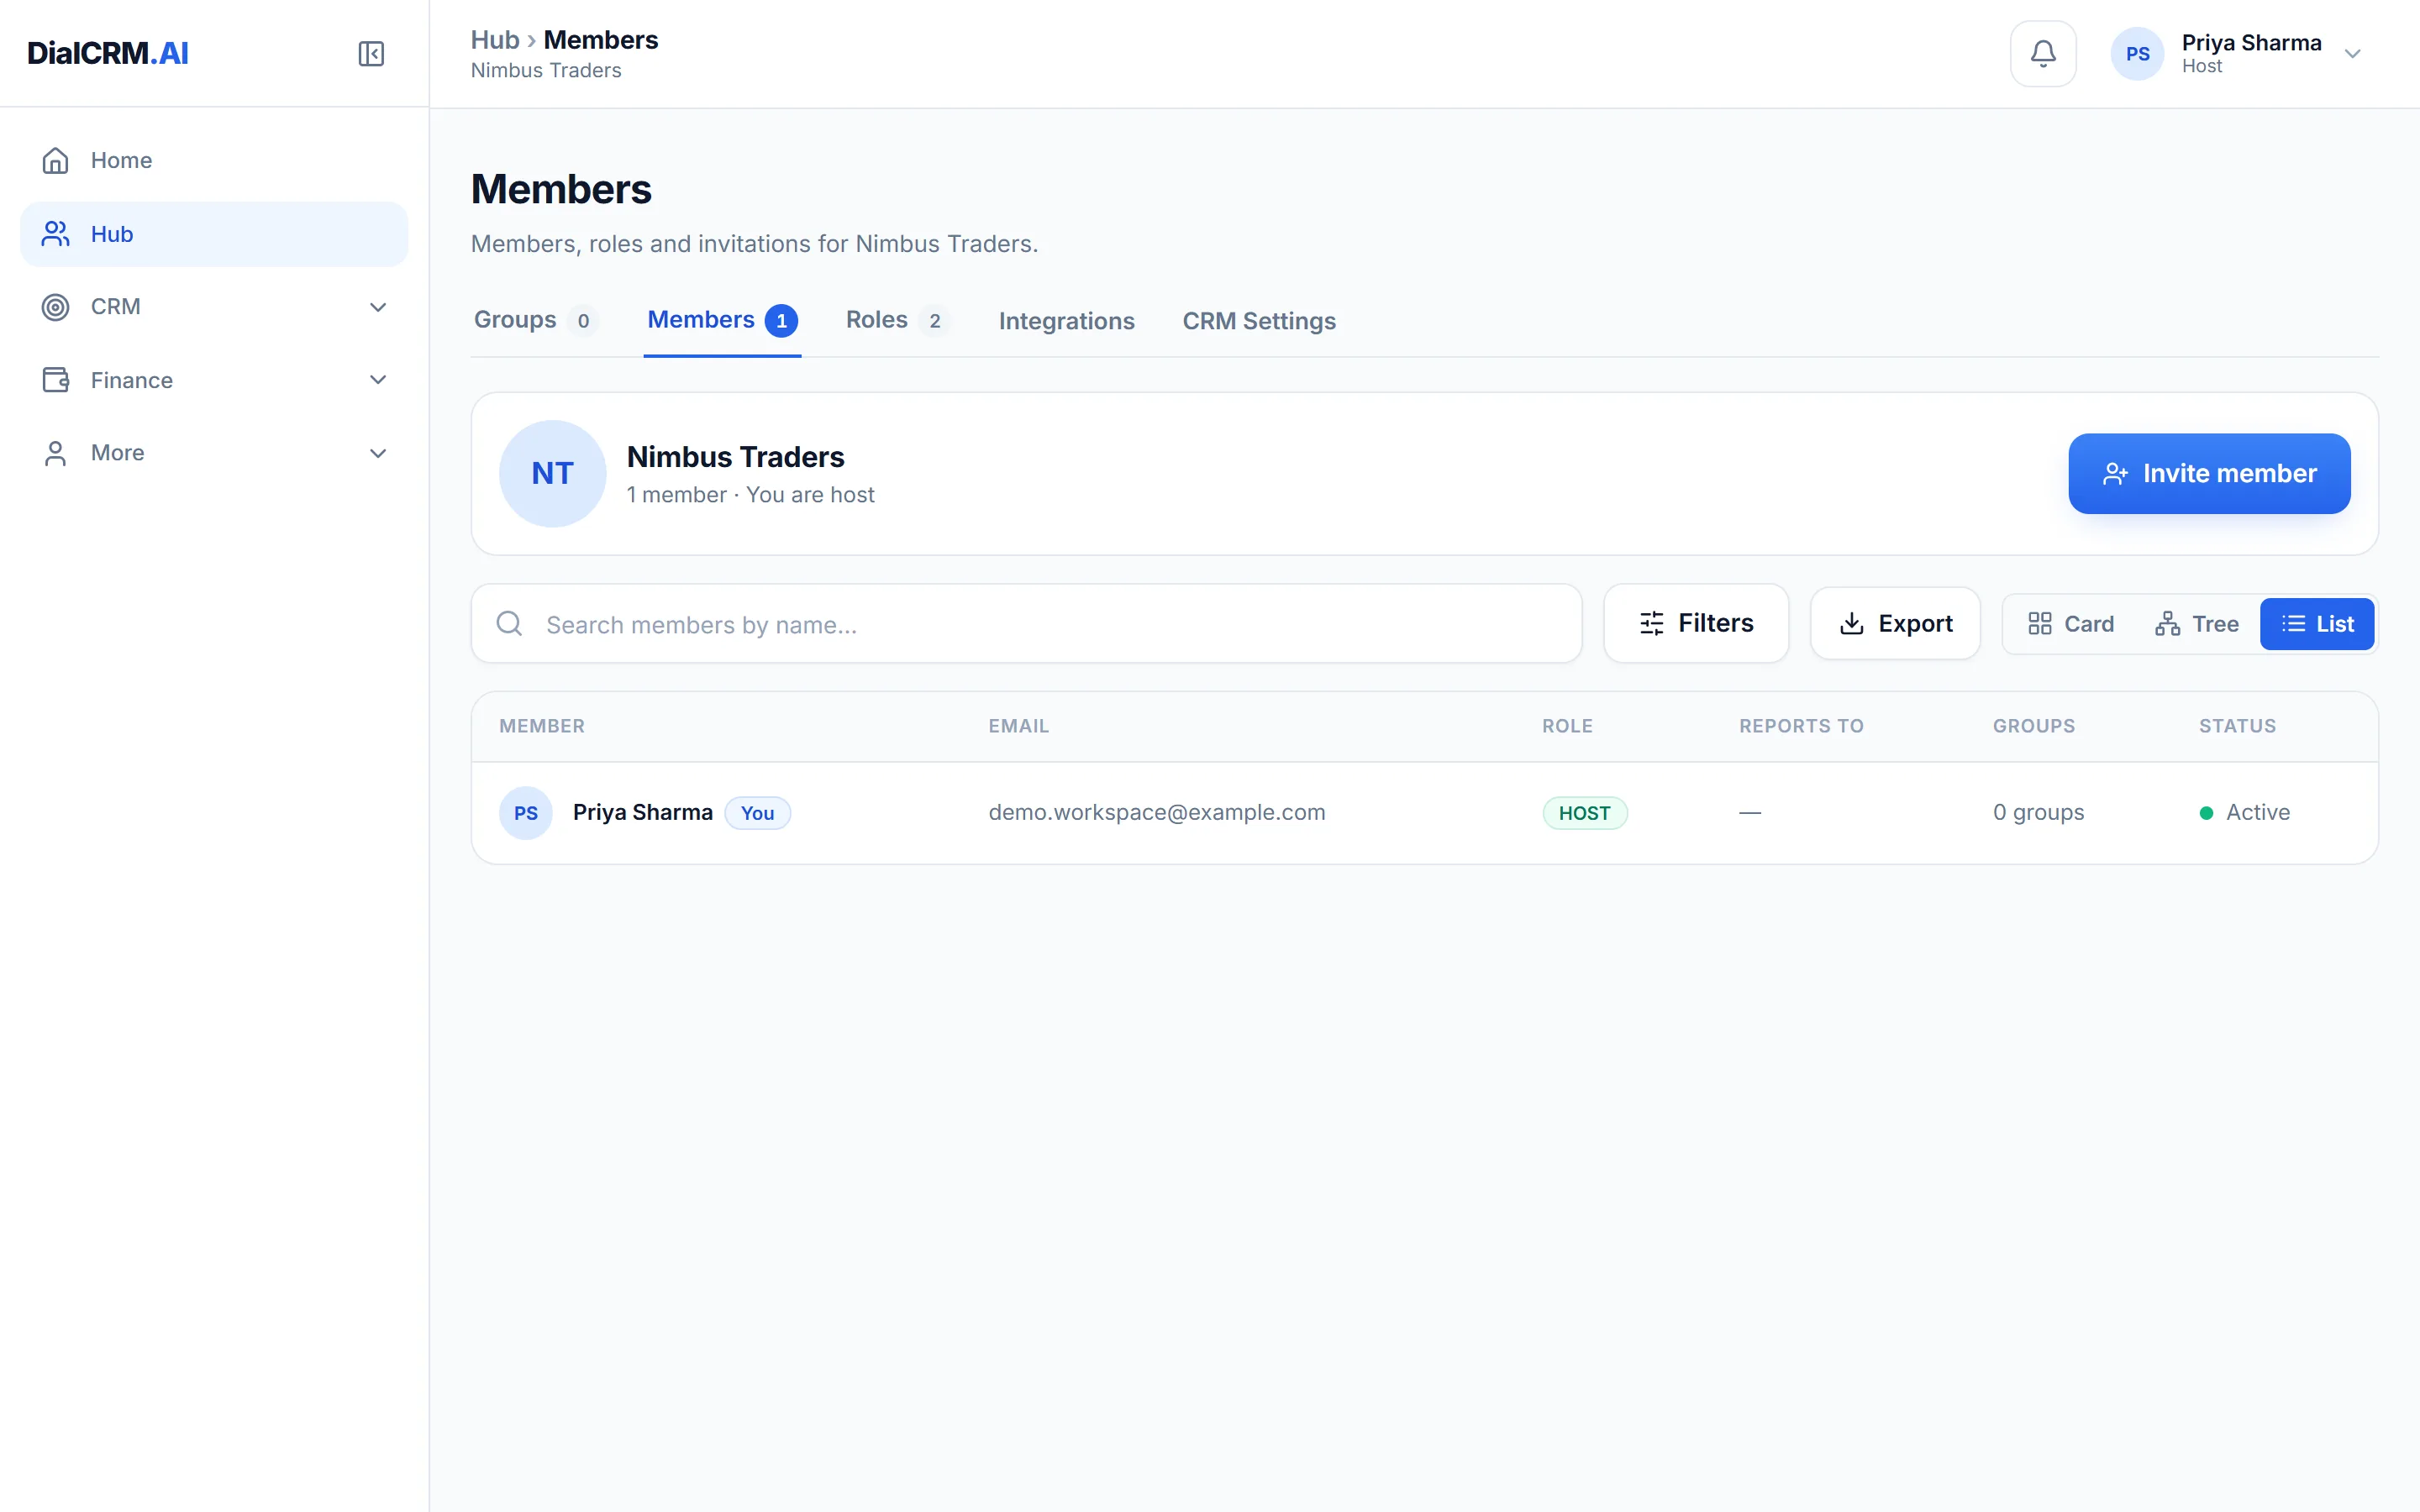2420x1512 pixels.
Task: Focus the Search members by name field
Action: click(1026, 624)
